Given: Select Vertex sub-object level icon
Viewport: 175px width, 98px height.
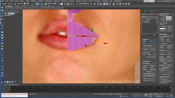Looking at the screenshot, I should 144,42.
